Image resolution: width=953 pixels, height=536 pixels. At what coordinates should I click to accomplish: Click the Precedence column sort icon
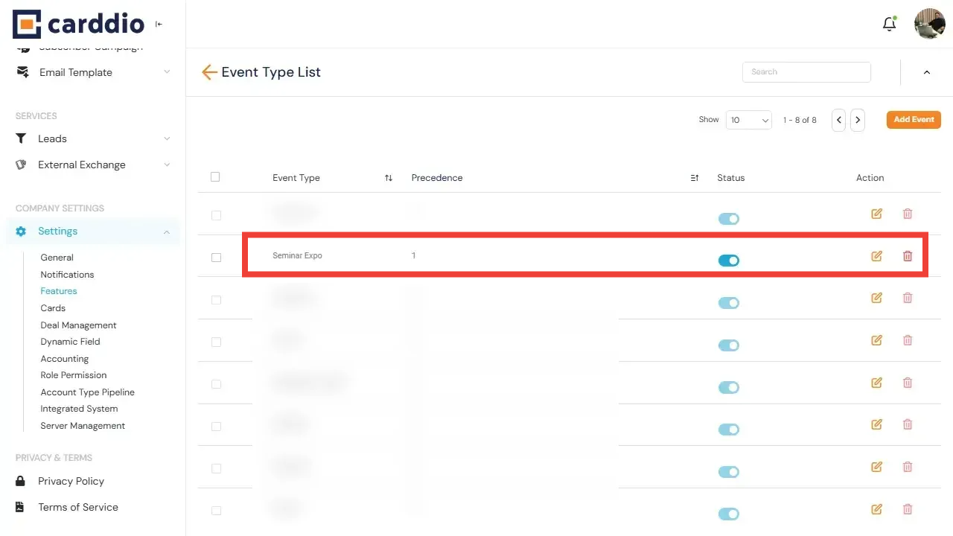pos(694,178)
